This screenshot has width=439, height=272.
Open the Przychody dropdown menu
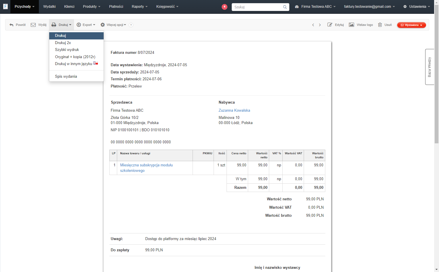(24, 7)
